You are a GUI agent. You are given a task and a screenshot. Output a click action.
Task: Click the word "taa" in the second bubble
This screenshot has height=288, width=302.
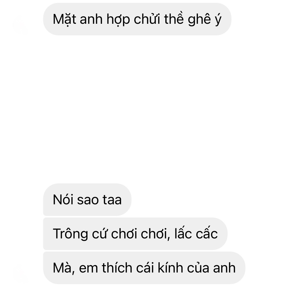click(x=112, y=200)
